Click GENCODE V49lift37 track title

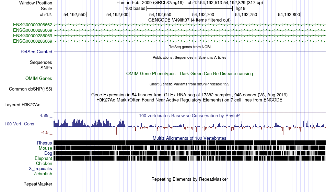pos(189,20)
